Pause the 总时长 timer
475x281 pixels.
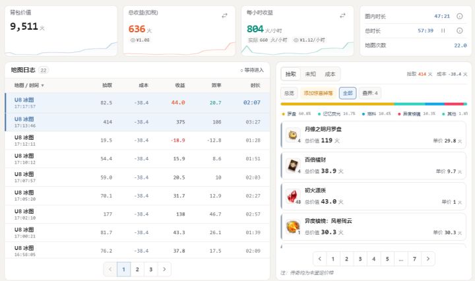[443, 30]
